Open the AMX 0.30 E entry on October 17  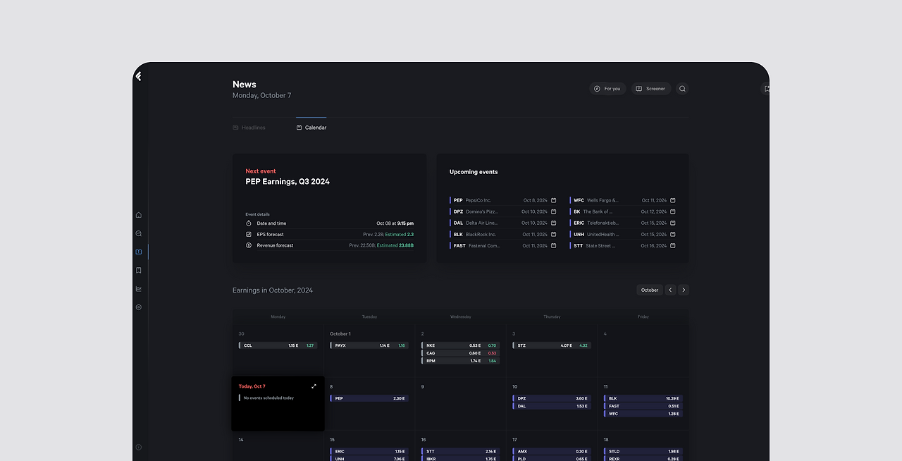(x=552, y=451)
